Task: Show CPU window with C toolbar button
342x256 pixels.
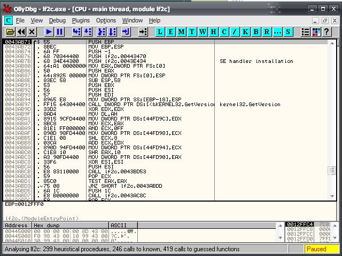Action: [x=224, y=32]
